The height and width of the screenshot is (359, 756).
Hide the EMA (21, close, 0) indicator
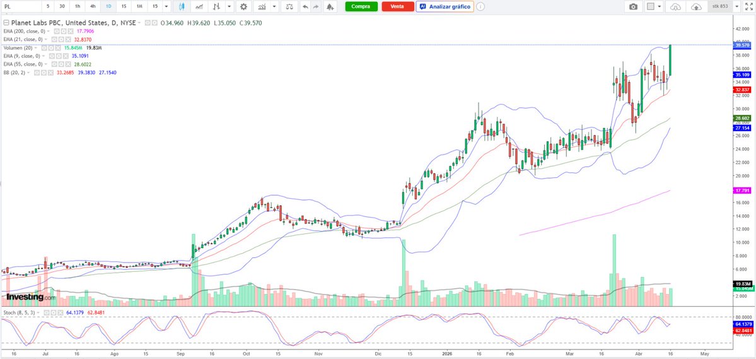click(54, 40)
